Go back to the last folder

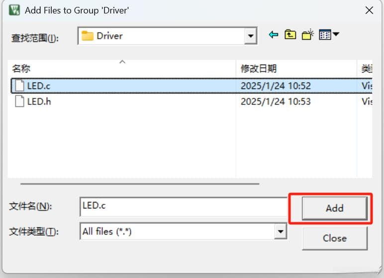click(x=273, y=35)
